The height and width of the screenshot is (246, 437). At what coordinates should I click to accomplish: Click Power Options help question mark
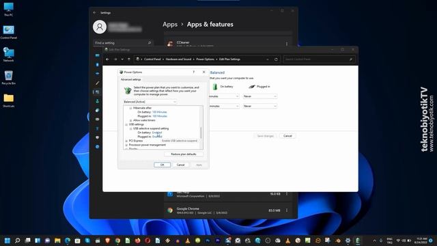pos(194,72)
